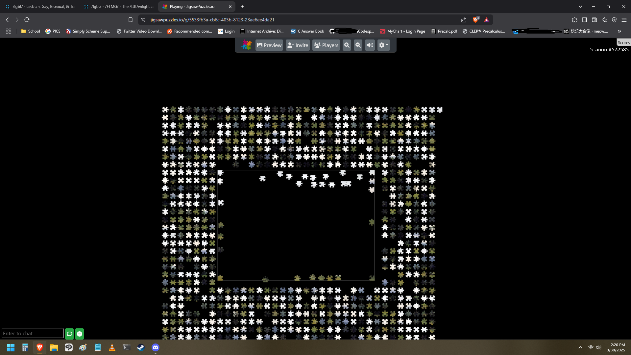
Task: Expand the tab search dropdown
Action: point(580,7)
